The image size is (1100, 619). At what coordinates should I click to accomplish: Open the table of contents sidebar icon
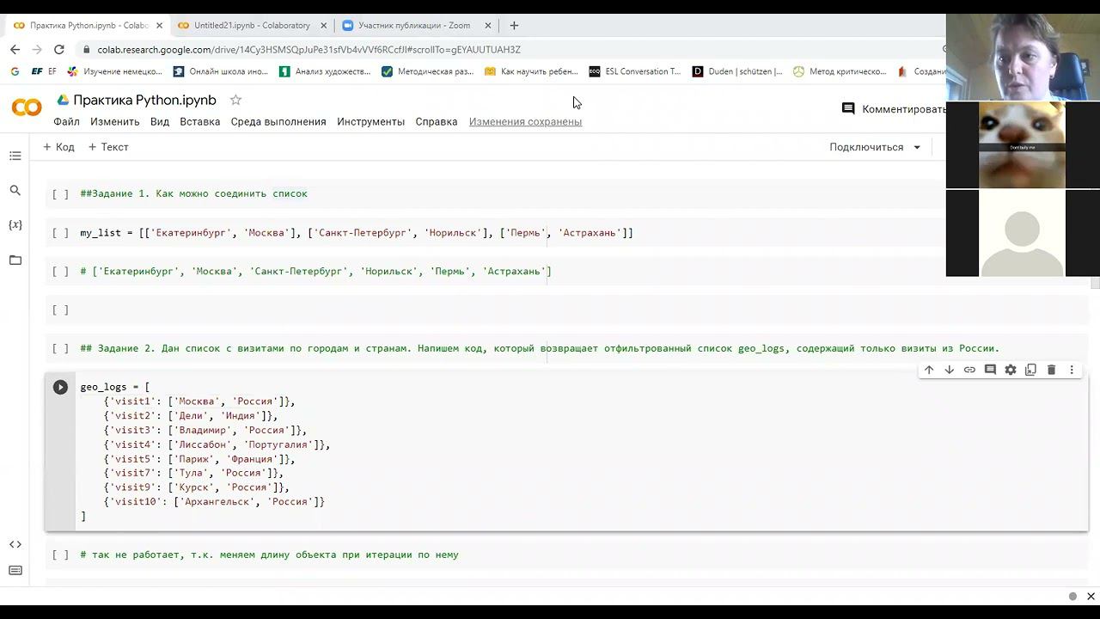pos(15,156)
